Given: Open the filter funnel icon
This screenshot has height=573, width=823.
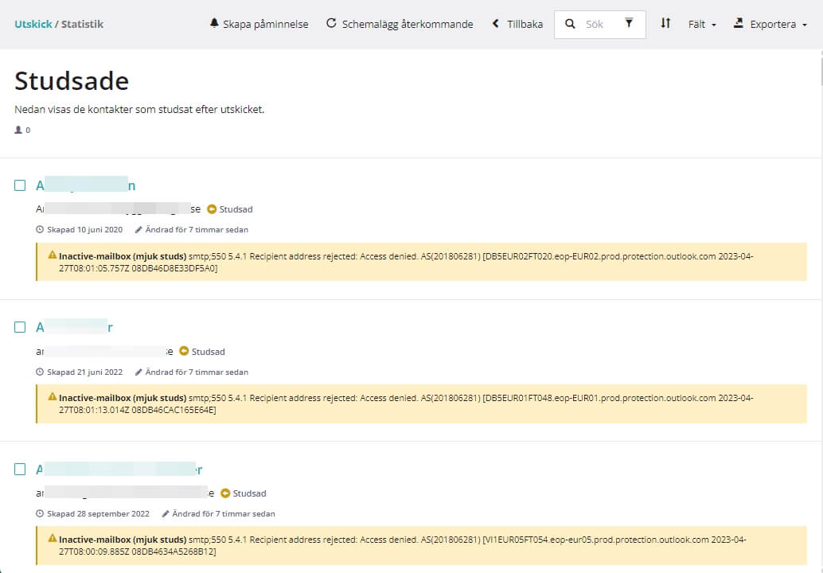Looking at the screenshot, I should (x=629, y=23).
